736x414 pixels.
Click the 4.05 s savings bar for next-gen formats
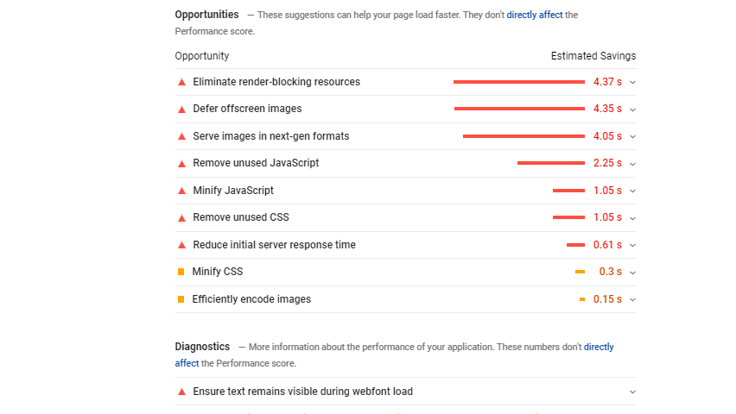click(x=523, y=136)
